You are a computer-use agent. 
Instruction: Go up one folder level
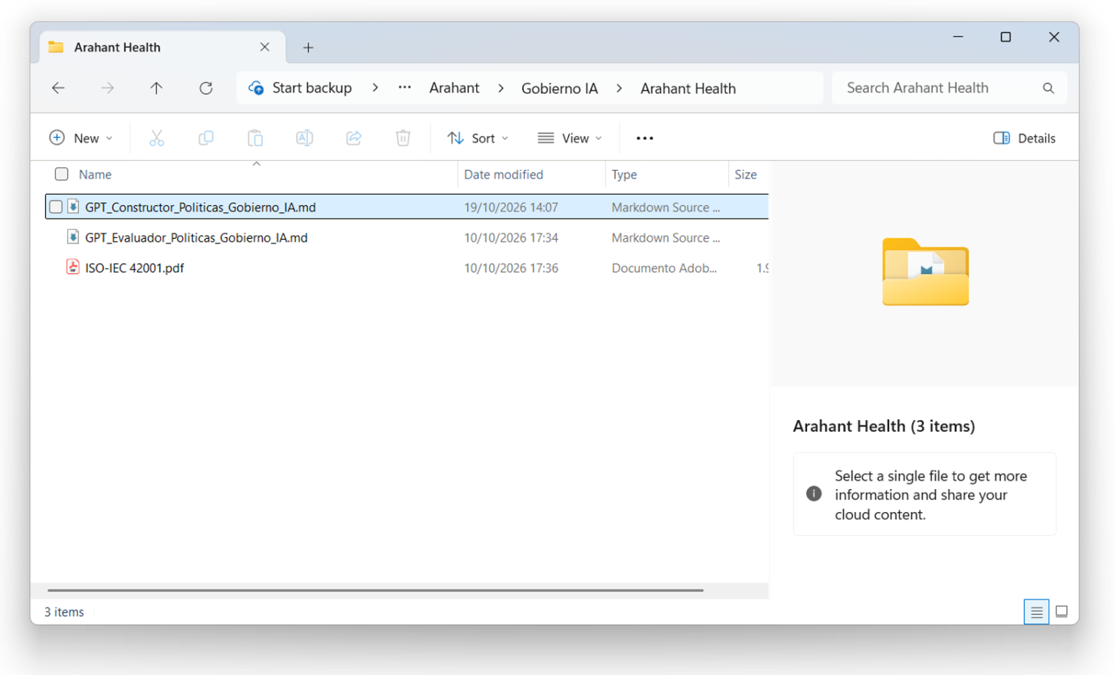pos(156,88)
